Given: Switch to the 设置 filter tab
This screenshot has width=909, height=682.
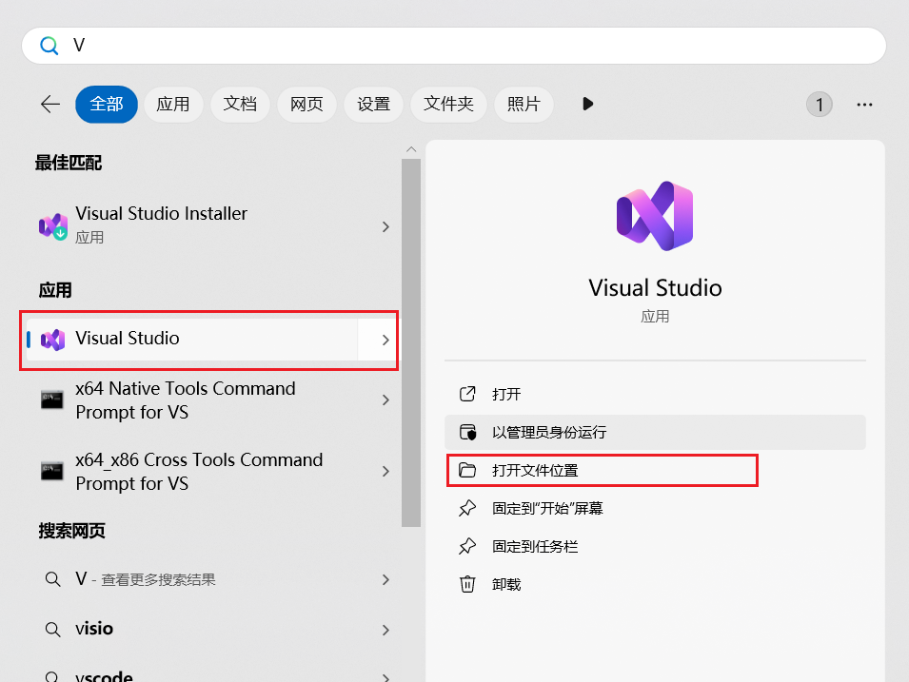Looking at the screenshot, I should (x=373, y=105).
